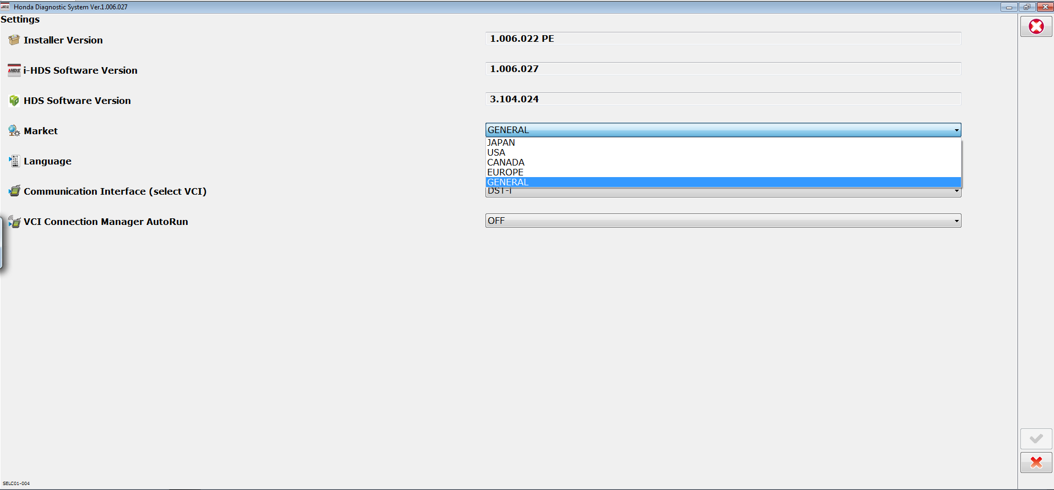
Task: Confirm settings with the checkmark button
Action: coord(1036,438)
